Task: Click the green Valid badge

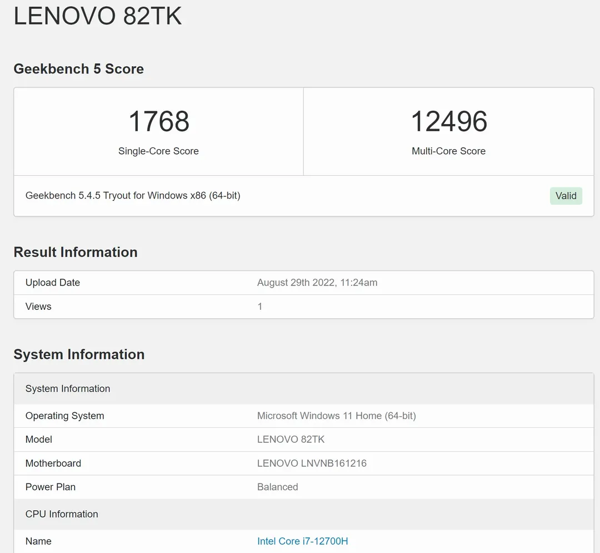Action: [566, 196]
